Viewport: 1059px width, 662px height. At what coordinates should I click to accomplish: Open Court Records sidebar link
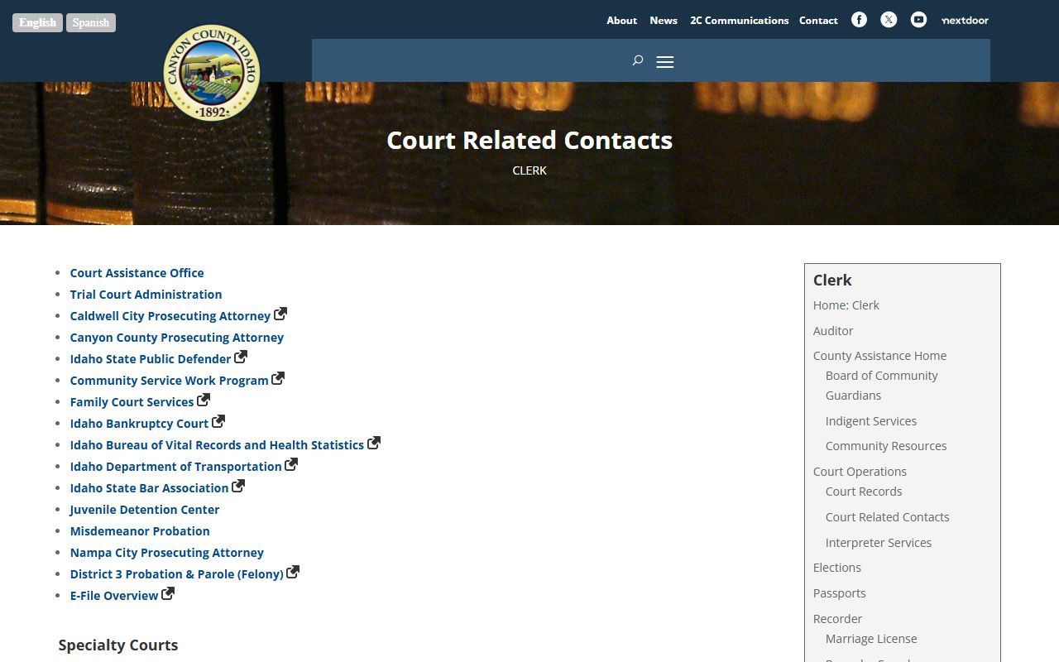coord(864,492)
